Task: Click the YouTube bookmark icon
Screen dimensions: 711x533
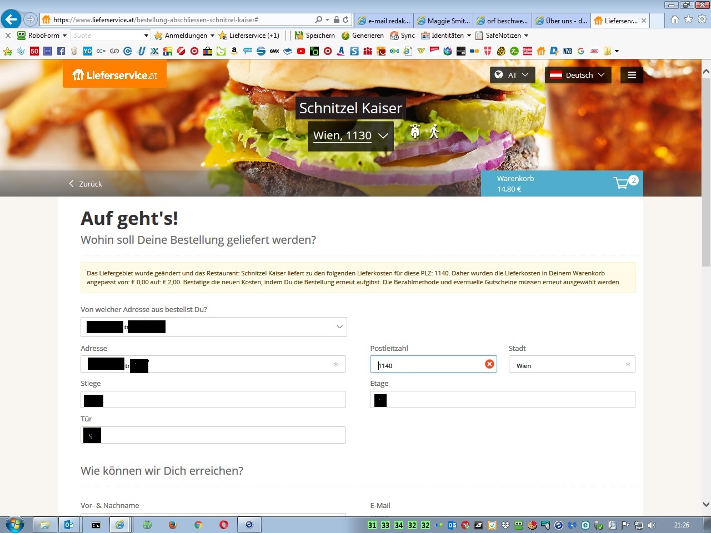Action: pos(301,51)
